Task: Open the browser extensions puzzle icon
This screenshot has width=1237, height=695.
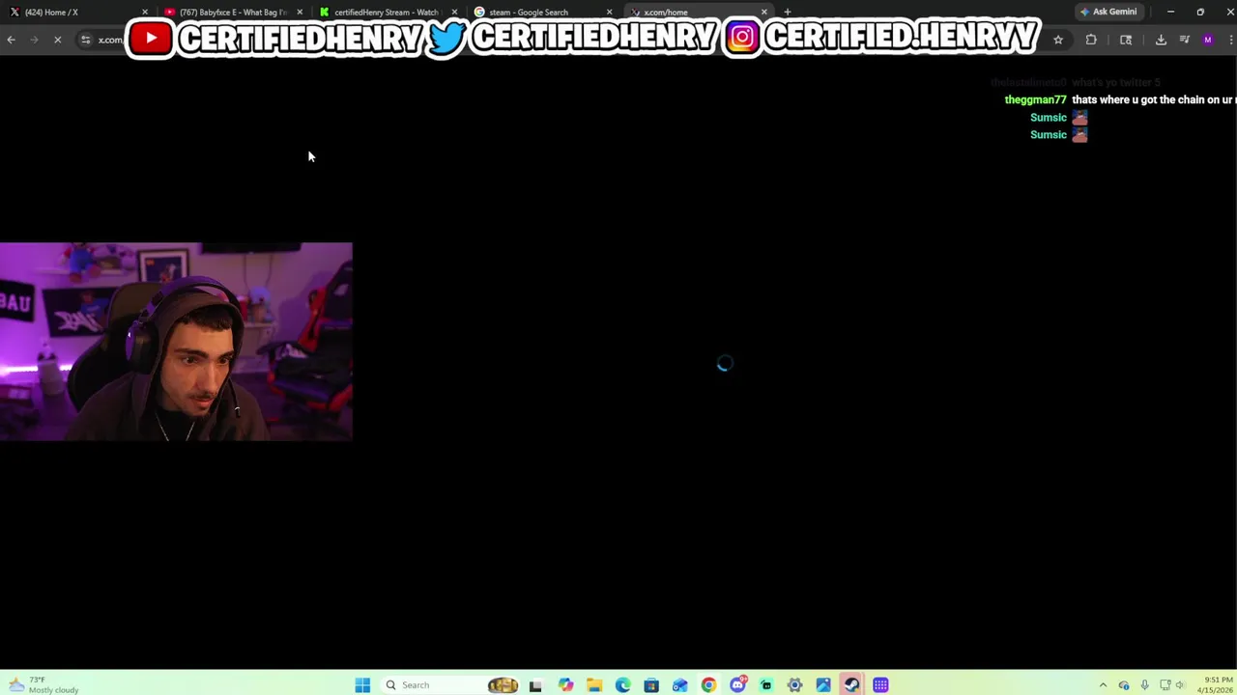Action: (x=1091, y=40)
